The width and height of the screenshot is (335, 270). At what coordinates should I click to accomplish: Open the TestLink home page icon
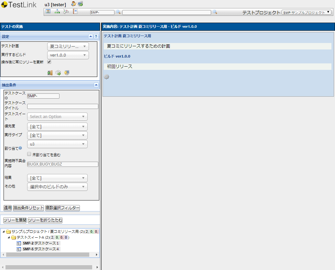(x=48, y=11)
